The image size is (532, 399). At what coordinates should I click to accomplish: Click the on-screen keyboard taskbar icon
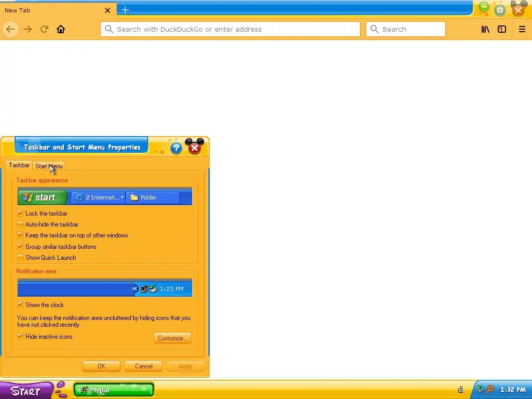click(461, 390)
